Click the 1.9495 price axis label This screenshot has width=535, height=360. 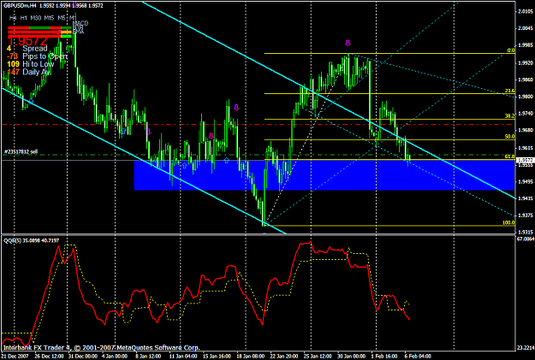(x=526, y=181)
